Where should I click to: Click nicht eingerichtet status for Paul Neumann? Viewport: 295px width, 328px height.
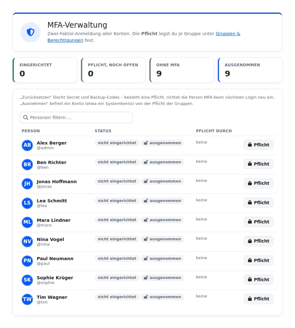tap(117, 259)
